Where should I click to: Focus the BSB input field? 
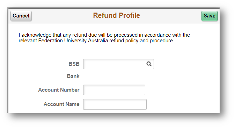pyautogui.click(x=118, y=64)
